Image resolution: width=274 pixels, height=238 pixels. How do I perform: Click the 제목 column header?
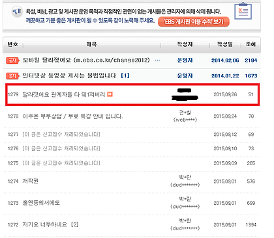tap(91, 44)
